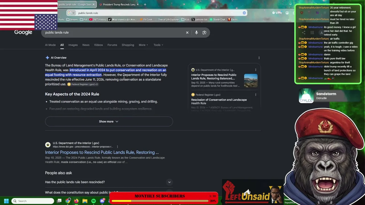Viewport: 365px width, 205px height.
Task: Open the Make America Go Away TikTok bookmark
Action: pyautogui.click(x=123, y=20)
